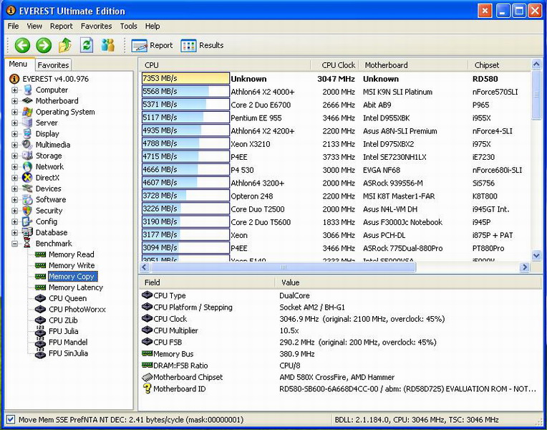Click the horizontal scrollbar thumb in results

[284, 267]
